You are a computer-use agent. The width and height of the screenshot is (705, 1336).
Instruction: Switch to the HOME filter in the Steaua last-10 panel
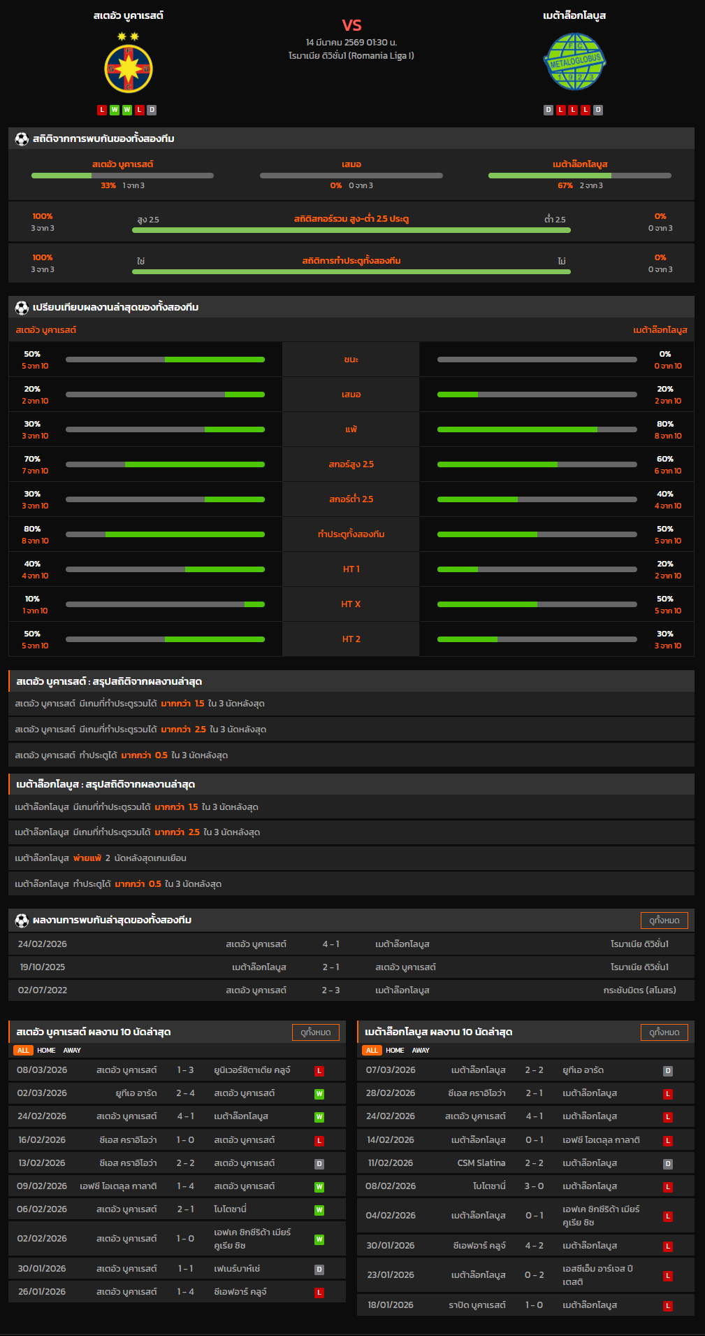(x=46, y=1051)
